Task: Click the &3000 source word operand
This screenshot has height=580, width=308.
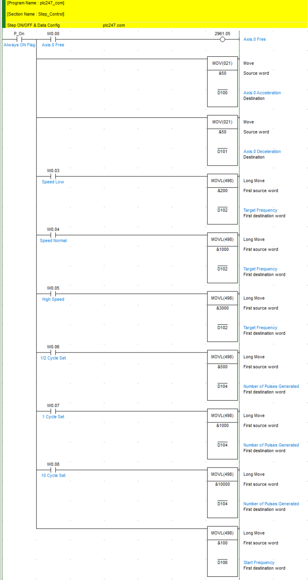Action: click(222, 308)
